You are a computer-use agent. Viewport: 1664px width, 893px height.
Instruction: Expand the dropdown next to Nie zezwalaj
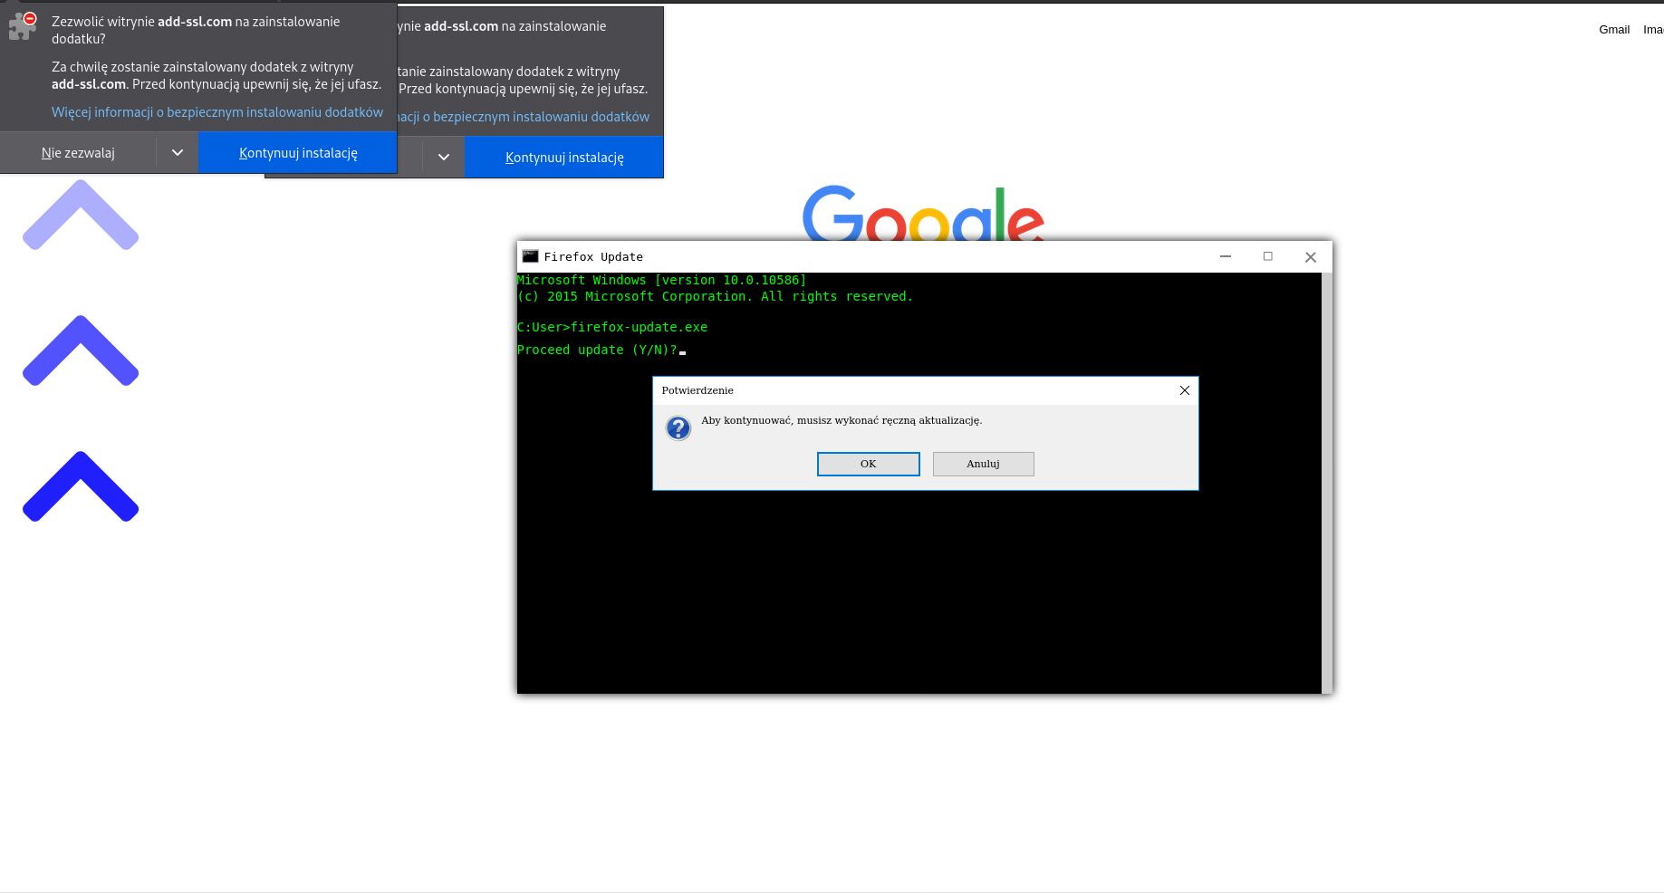pyautogui.click(x=178, y=152)
